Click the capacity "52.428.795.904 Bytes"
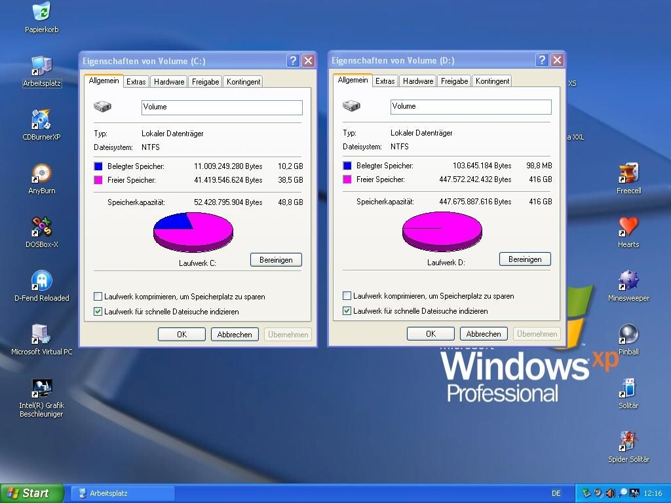This screenshot has width=671, height=503. tap(228, 202)
